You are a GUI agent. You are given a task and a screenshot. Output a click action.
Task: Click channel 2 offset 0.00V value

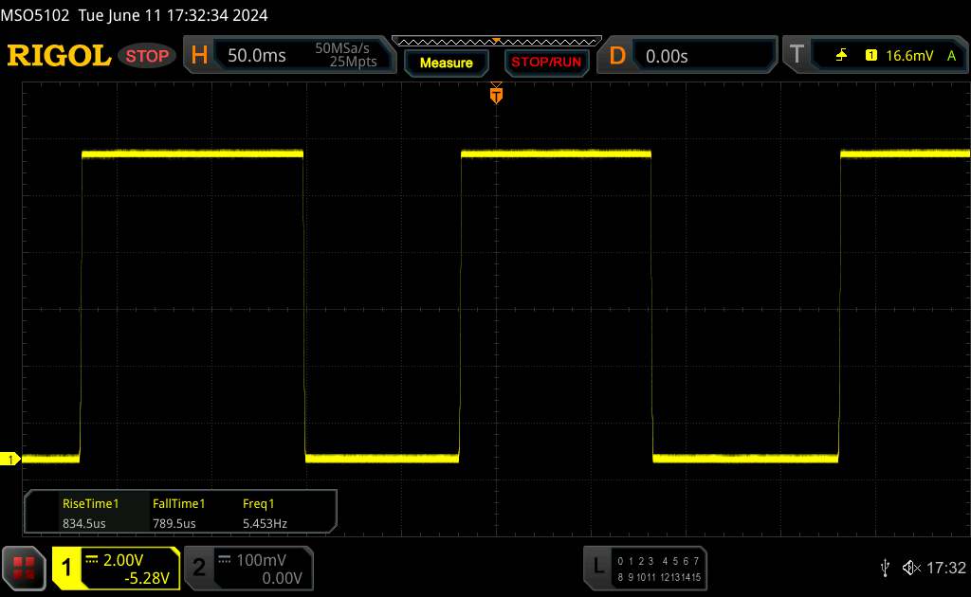[x=282, y=578]
